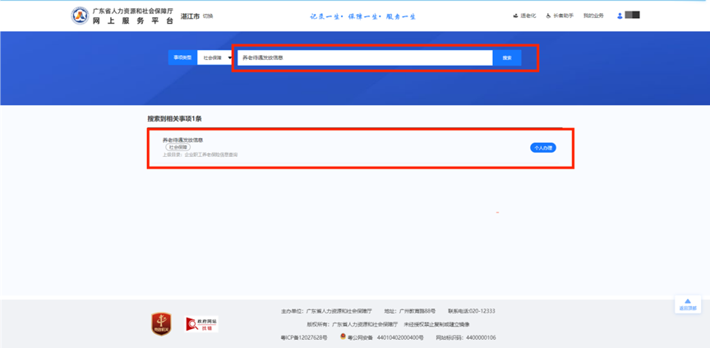Viewport: 710px width, 348px height.
Task: Click the 社会保障 tag on the result
Action: coord(177,147)
